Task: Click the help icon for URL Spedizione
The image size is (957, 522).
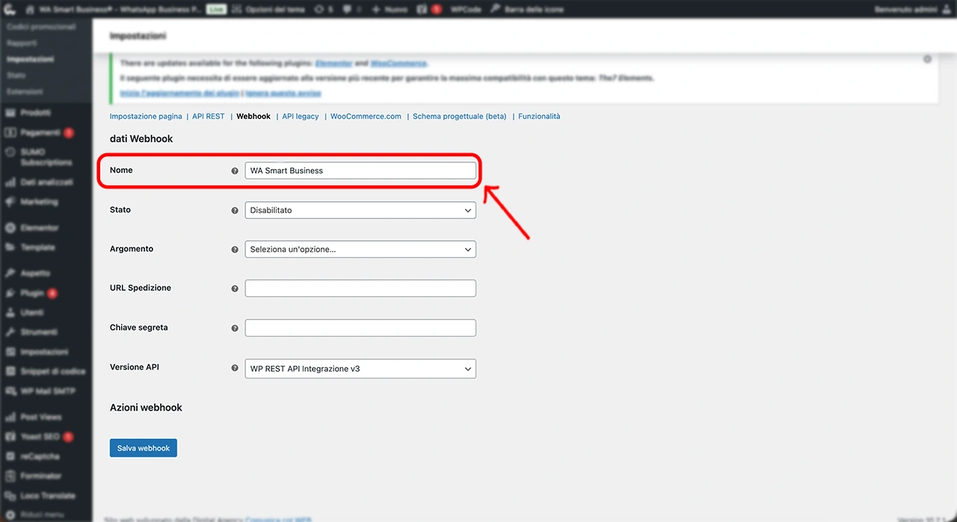Action: pyautogui.click(x=235, y=289)
